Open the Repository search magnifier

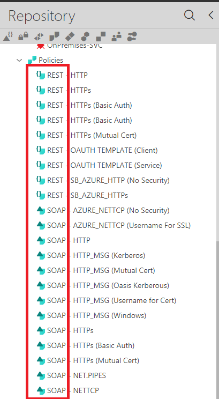tap(189, 15)
